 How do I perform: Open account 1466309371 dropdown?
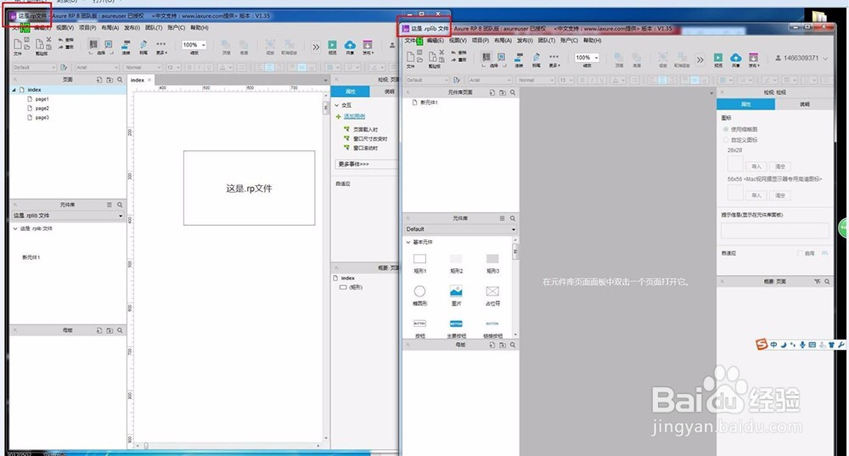click(802, 58)
